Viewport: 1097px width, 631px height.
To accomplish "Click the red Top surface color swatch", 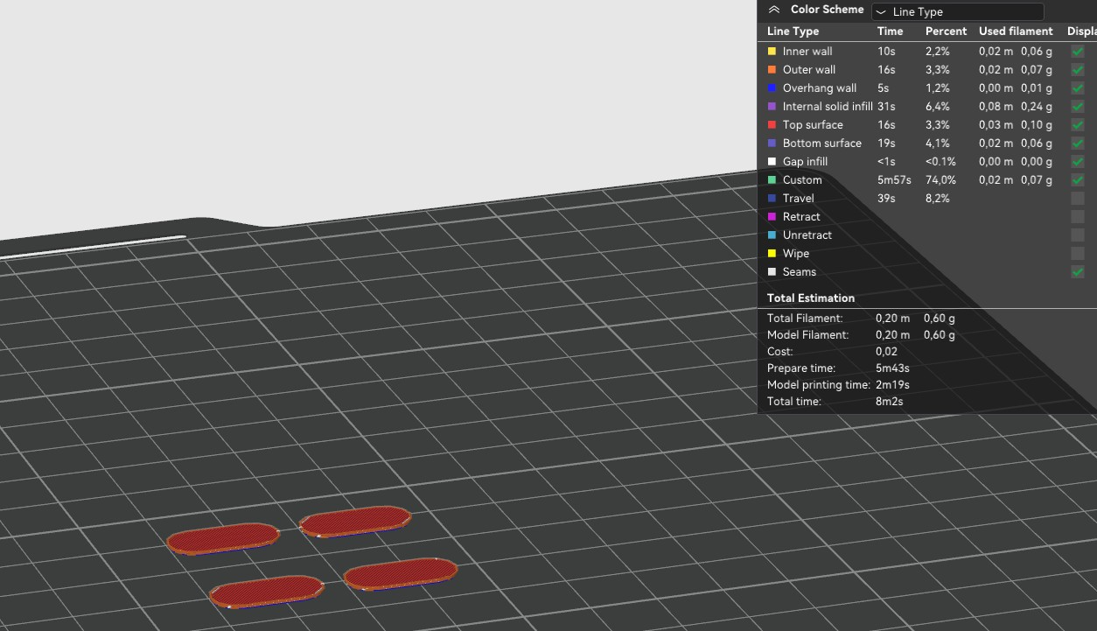I will [x=772, y=125].
